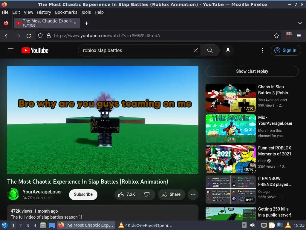Click the show desktop taskbar icon

click(52, 226)
